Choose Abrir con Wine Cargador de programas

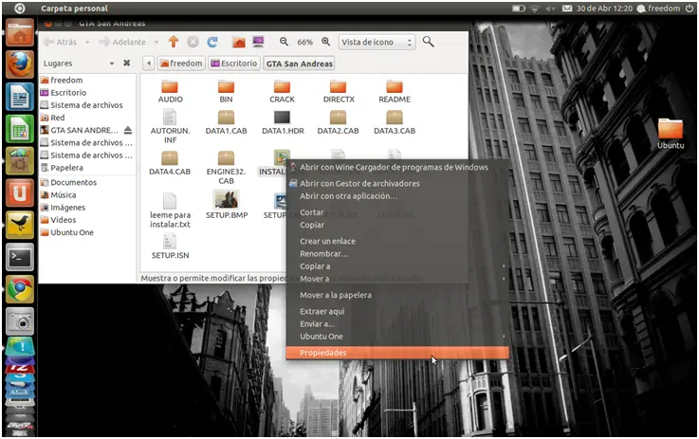397,167
